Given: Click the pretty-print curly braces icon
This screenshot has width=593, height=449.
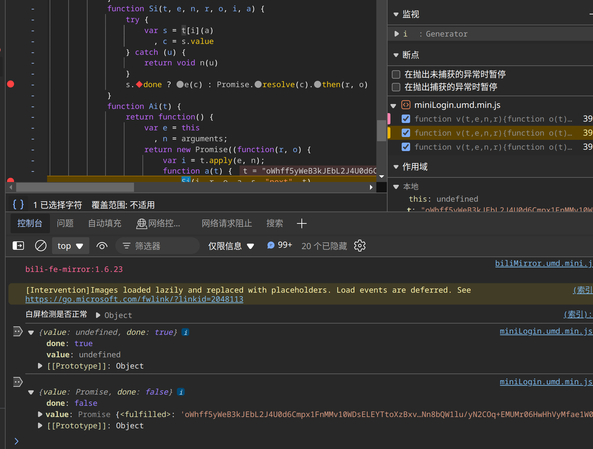Looking at the screenshot, I should (18, 204).
